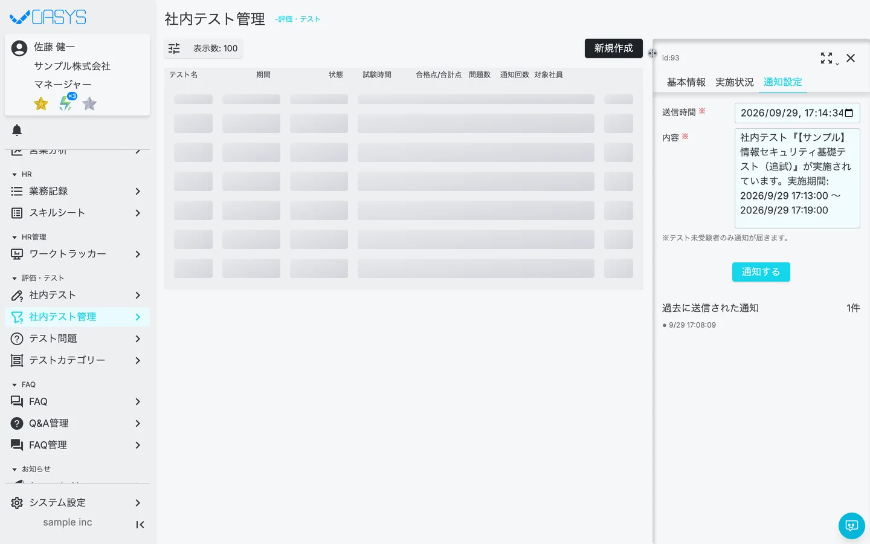Viewport: 870px width, 544px height.
Task: Click the gray star badge
Action: (89, 104)
